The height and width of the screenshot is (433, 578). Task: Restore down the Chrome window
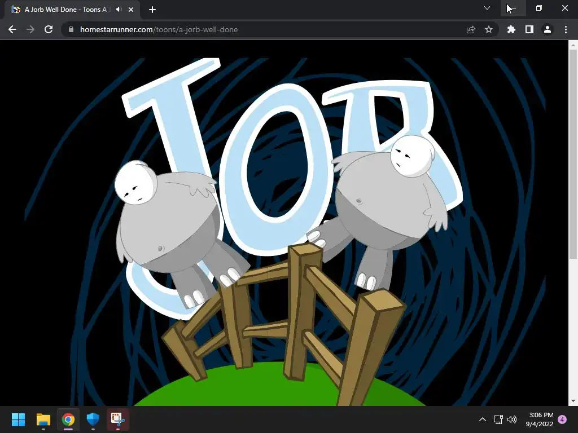(x=539, y=8)
